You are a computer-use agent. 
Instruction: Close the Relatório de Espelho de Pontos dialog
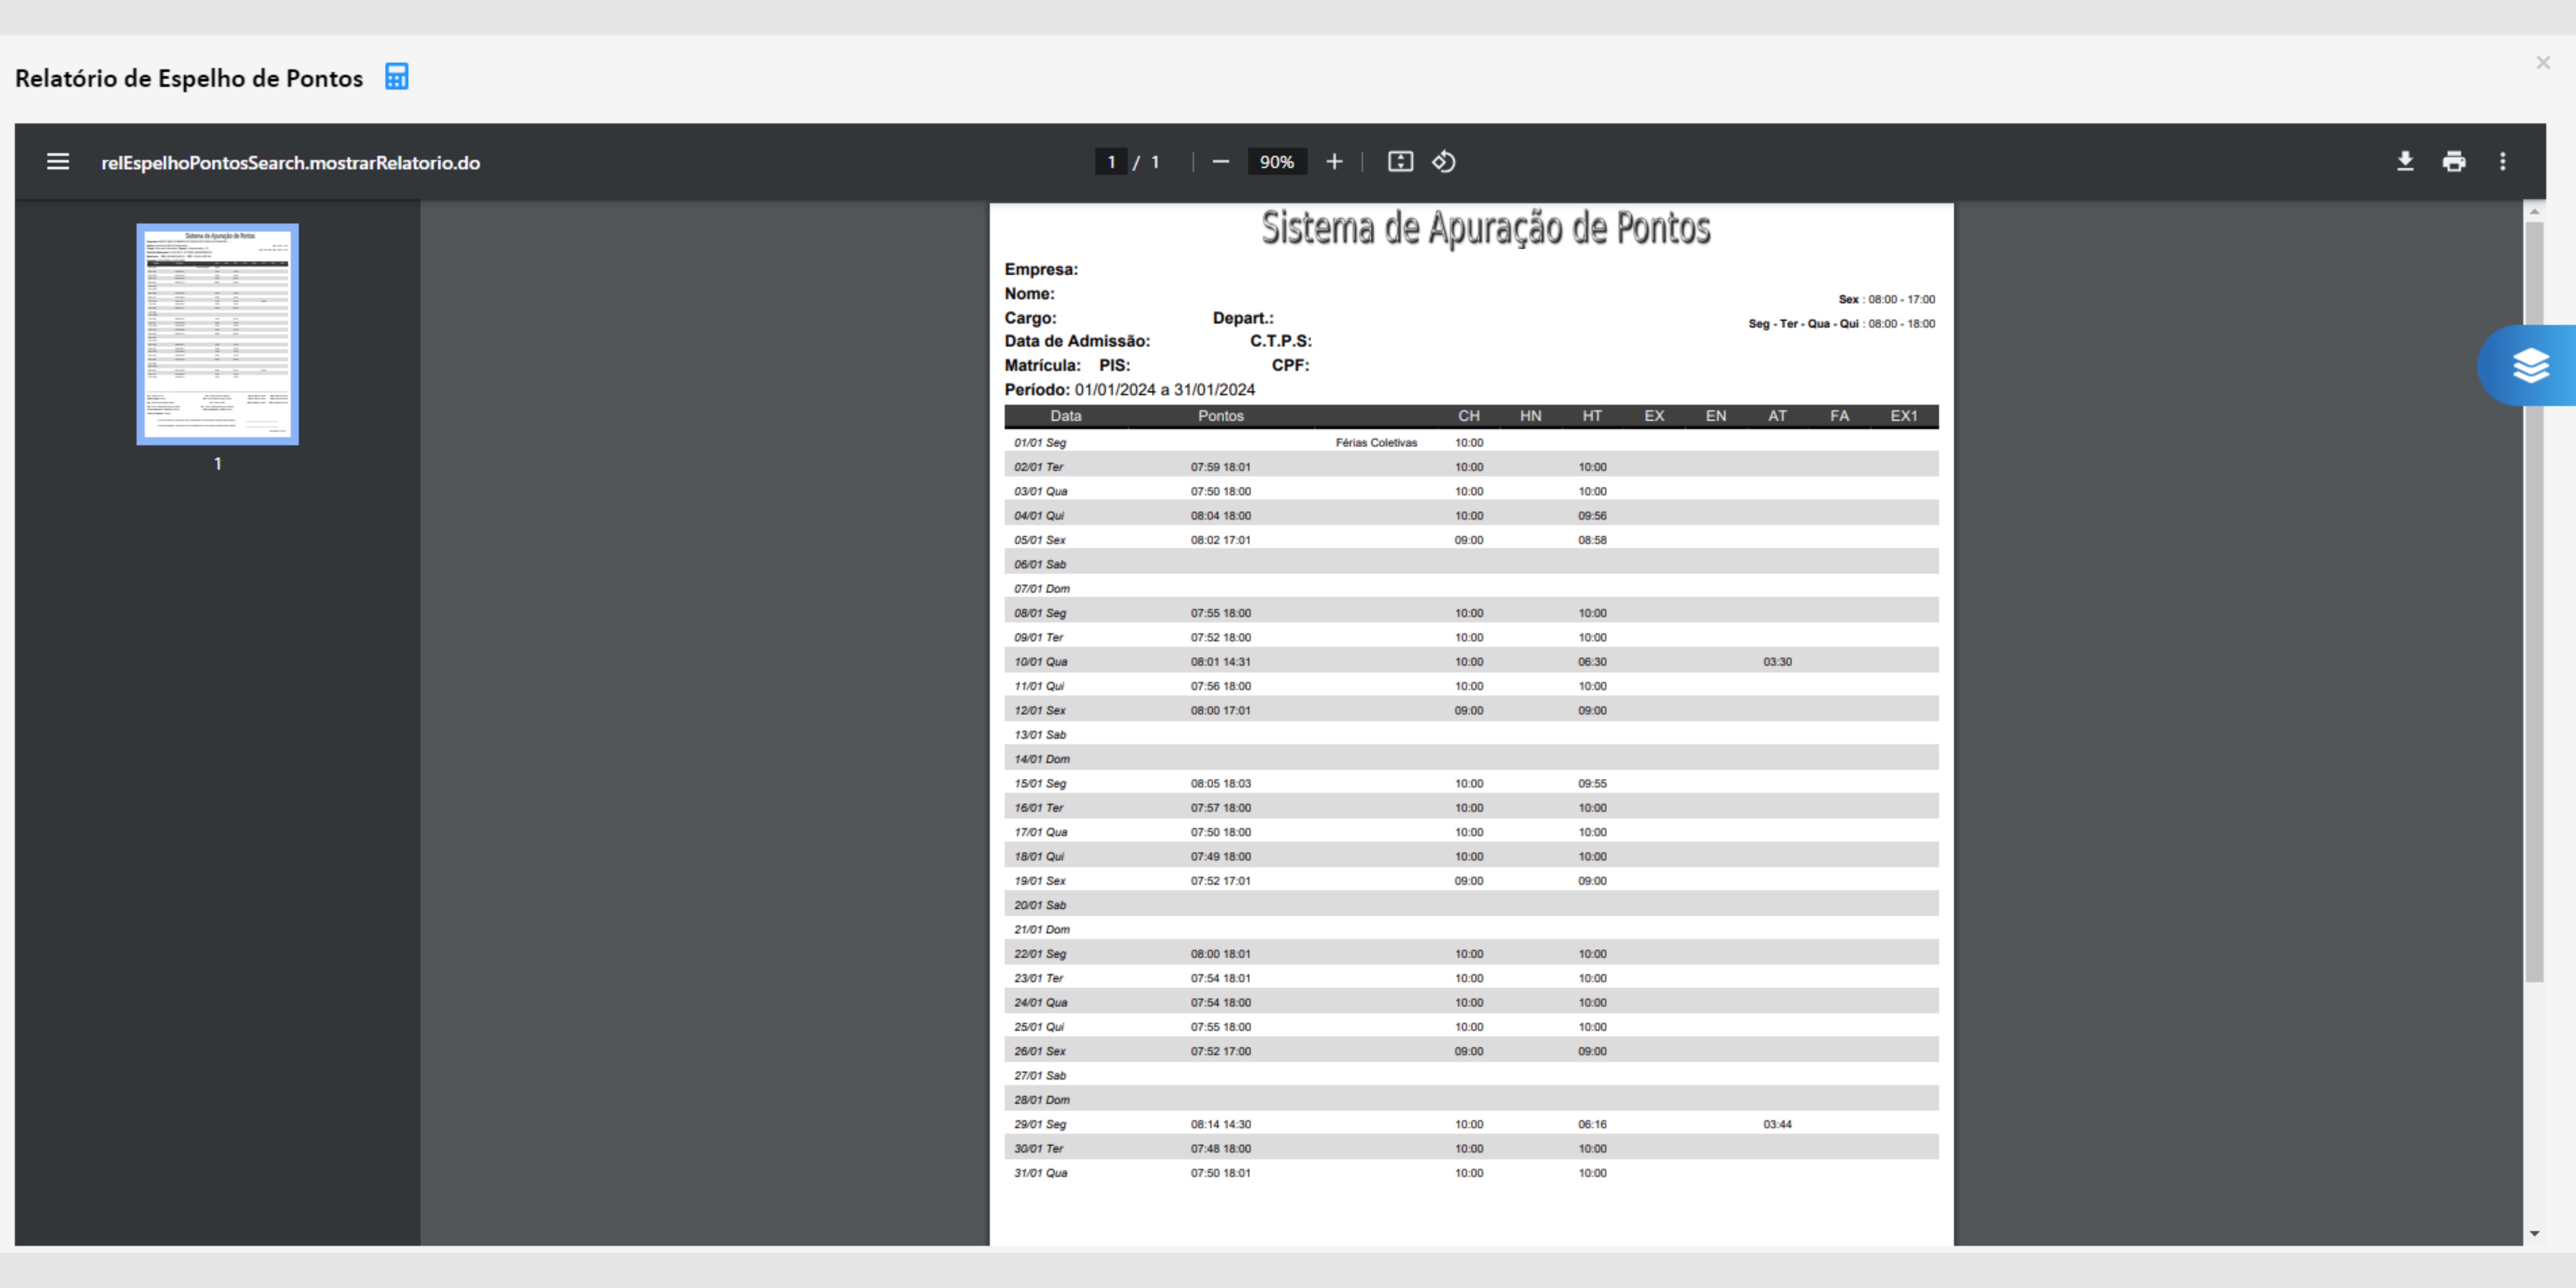pos(2543,63)
